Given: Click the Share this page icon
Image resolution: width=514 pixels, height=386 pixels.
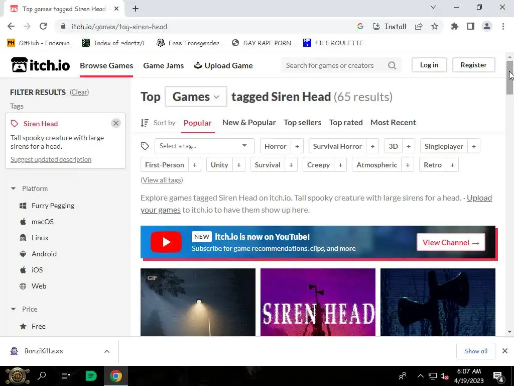Looking at the screenshot, I should 419,27.
